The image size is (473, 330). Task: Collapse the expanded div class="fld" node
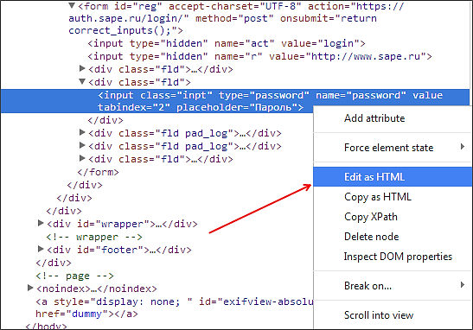(x=82, y=81)
